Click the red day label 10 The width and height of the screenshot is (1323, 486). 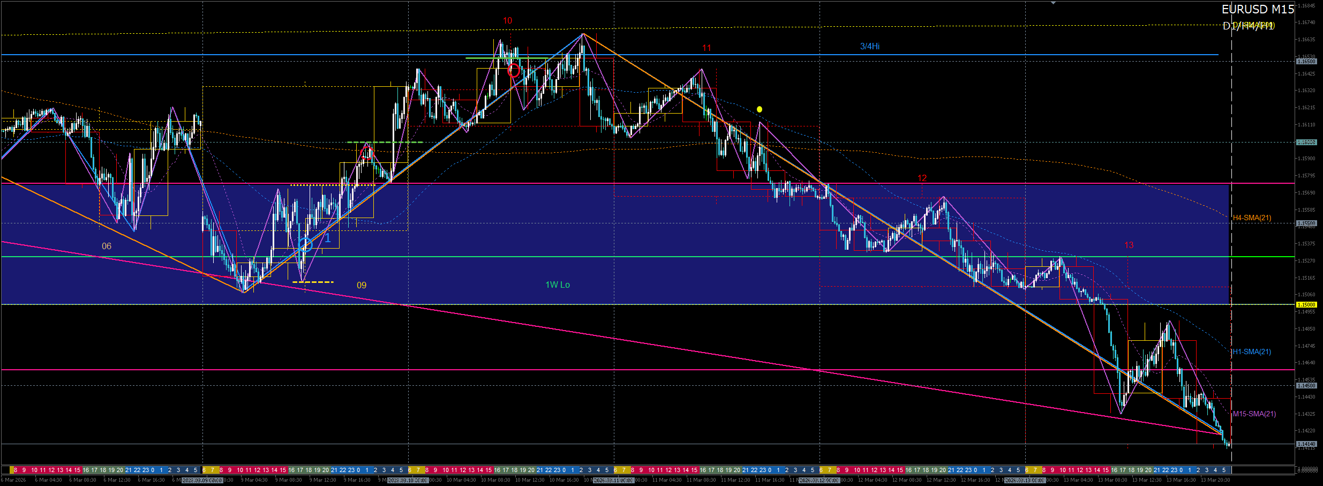[508, 20]
